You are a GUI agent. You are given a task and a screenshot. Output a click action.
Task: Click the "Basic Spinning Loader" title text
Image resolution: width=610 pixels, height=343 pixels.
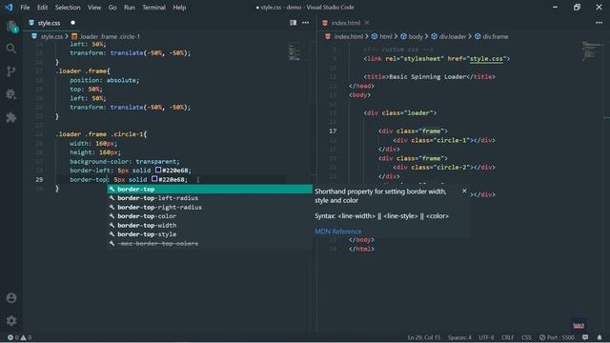click(x=428, y=76)
